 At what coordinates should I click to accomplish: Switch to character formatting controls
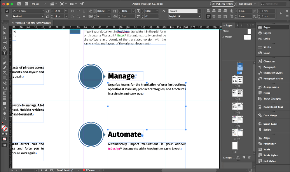pos(7,10)
